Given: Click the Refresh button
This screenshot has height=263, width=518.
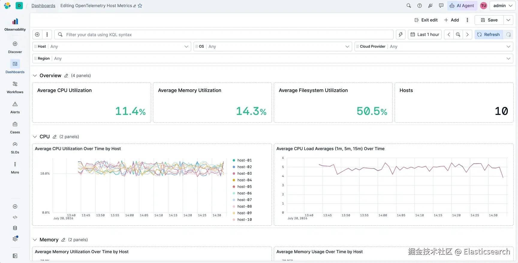Looking at the screenshot, I should (x=489, y=34).
